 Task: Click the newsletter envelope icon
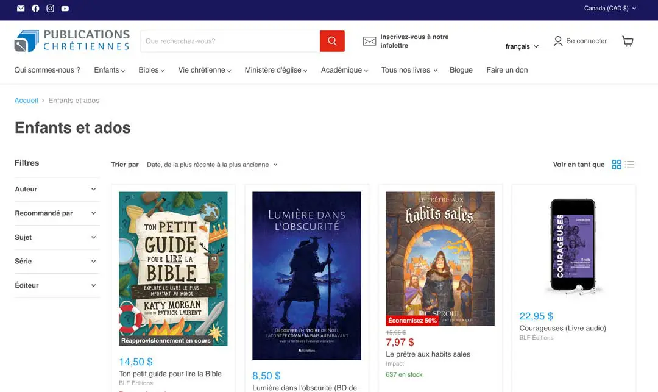369,41
